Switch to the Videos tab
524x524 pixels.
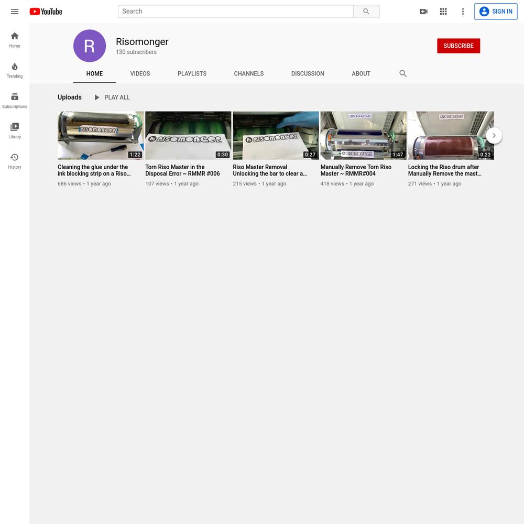pos(140,73)
